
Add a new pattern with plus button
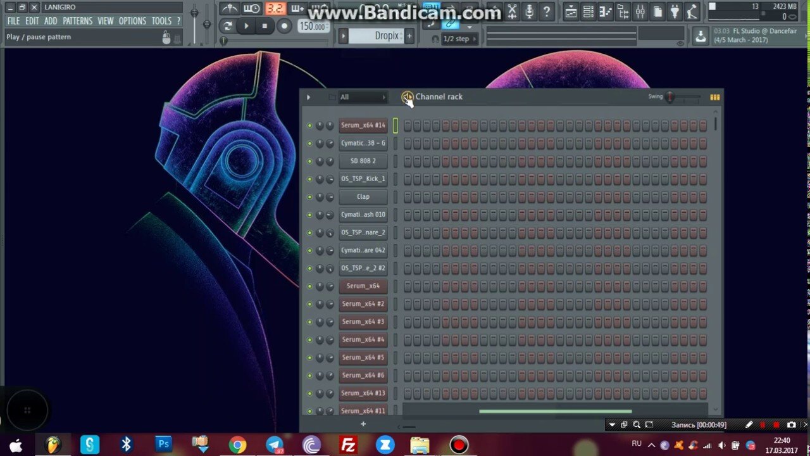[x=409, y=36]
